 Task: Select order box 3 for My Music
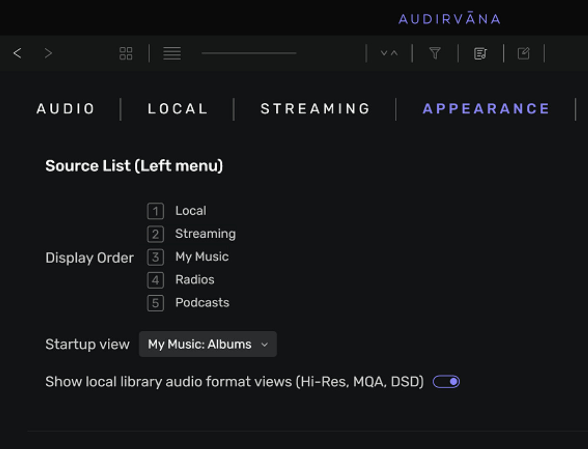(156, 257)
